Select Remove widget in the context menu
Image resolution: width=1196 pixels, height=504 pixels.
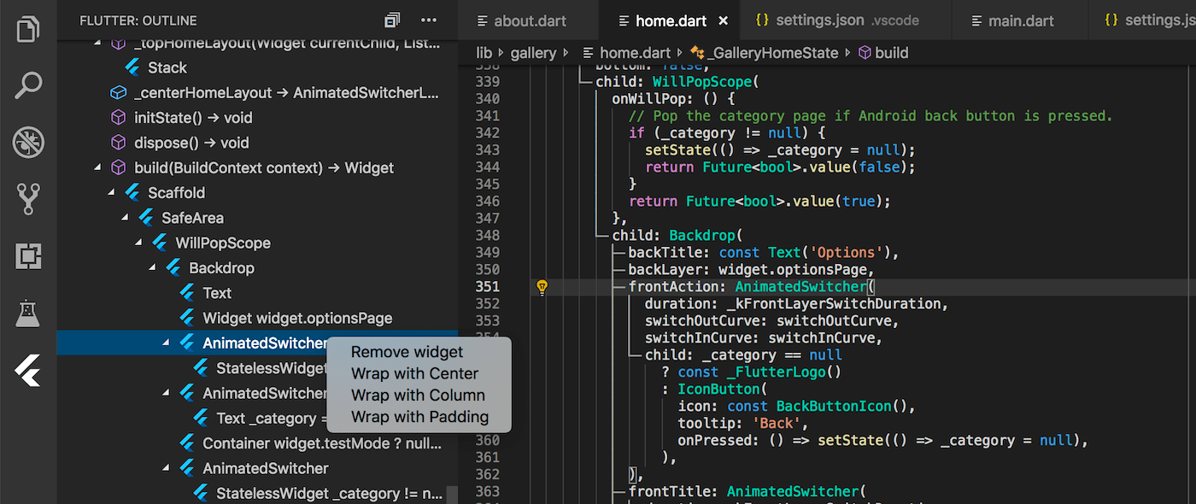(407, 351)
